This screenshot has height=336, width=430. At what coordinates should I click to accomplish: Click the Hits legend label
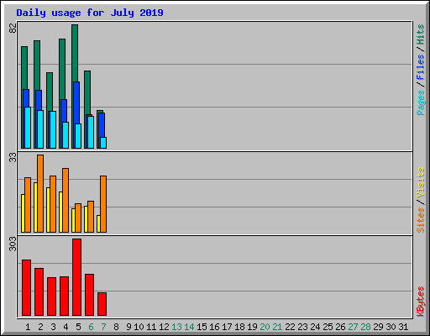(x=420, y=34)
